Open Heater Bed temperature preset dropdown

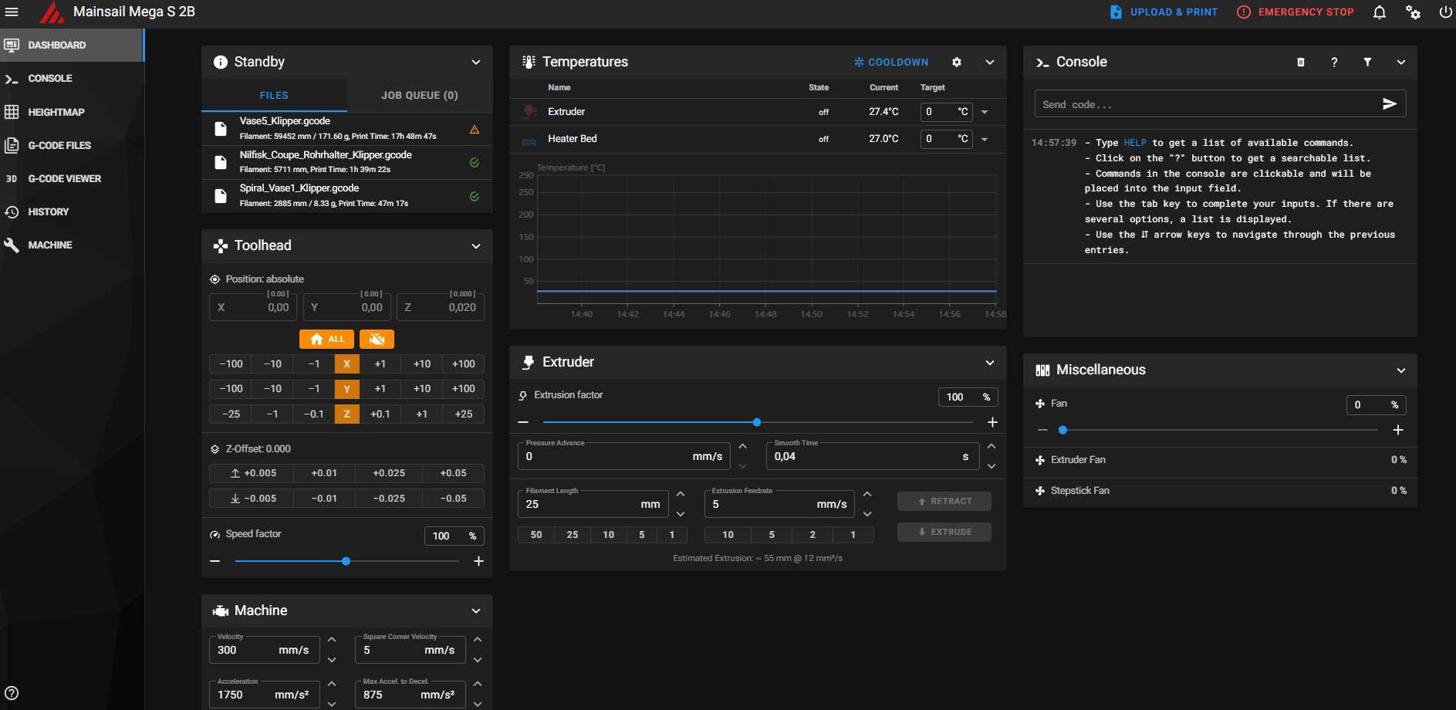[x=985, y=140]
